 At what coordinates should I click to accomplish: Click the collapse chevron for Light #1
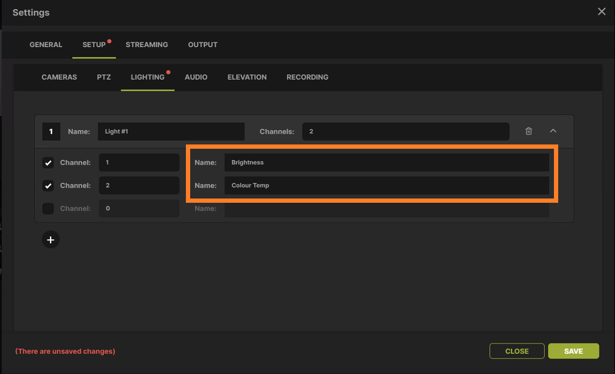[x=553, y=131]
